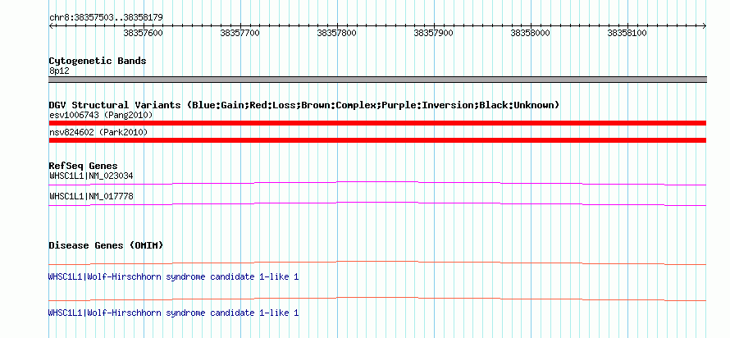
Task: Open the esv1006743 (Pang2010) variant label
Action: [x=101, y=115]
